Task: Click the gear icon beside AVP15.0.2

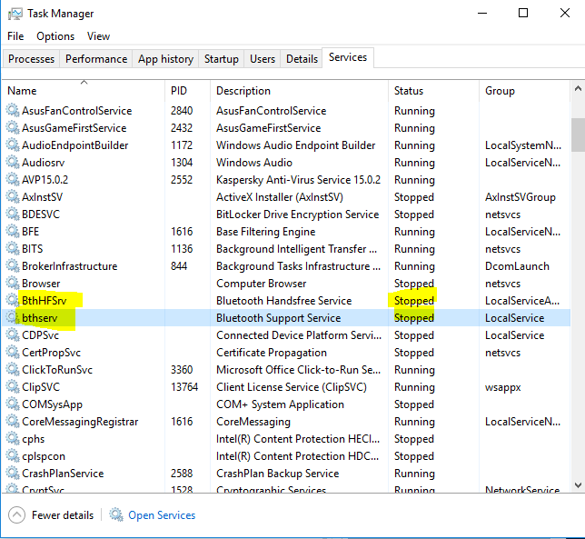Action: coord(13,179)
